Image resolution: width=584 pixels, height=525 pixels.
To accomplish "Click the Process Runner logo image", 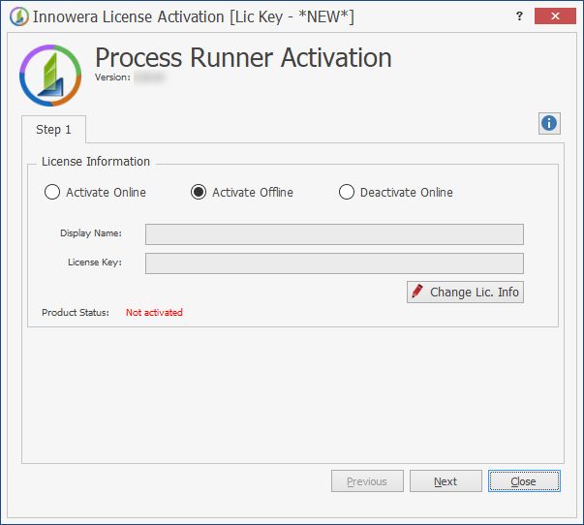I will [x=50, y=76].
